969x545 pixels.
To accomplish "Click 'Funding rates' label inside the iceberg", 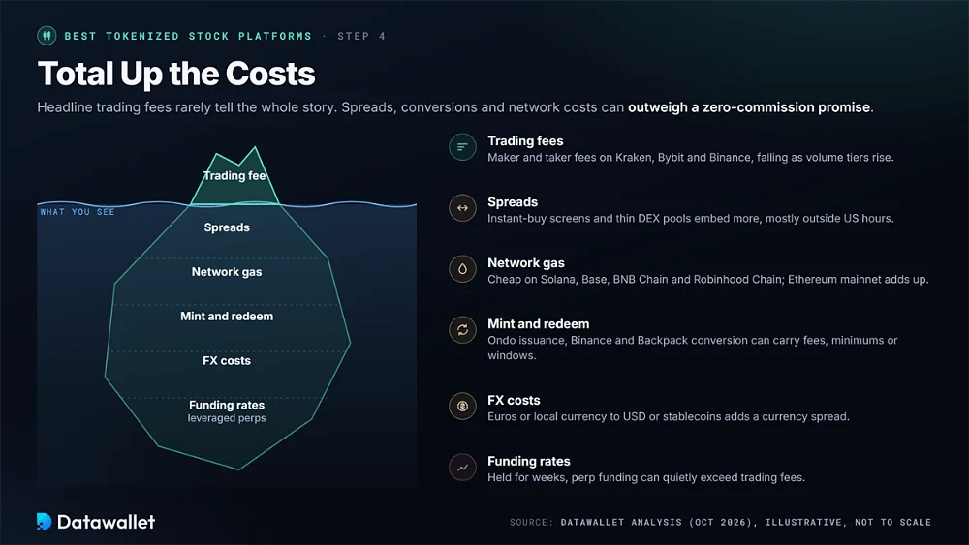I will click(227, 406).
